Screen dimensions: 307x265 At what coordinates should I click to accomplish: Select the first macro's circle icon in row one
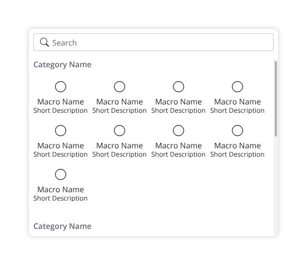tap(61, 87)
